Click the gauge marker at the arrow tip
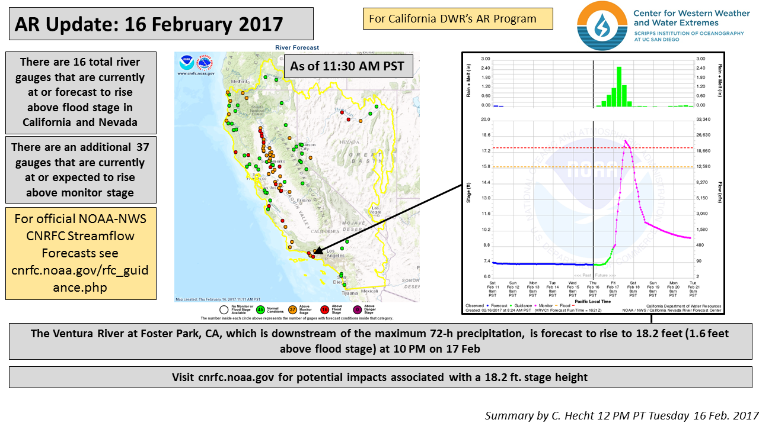 312,256
